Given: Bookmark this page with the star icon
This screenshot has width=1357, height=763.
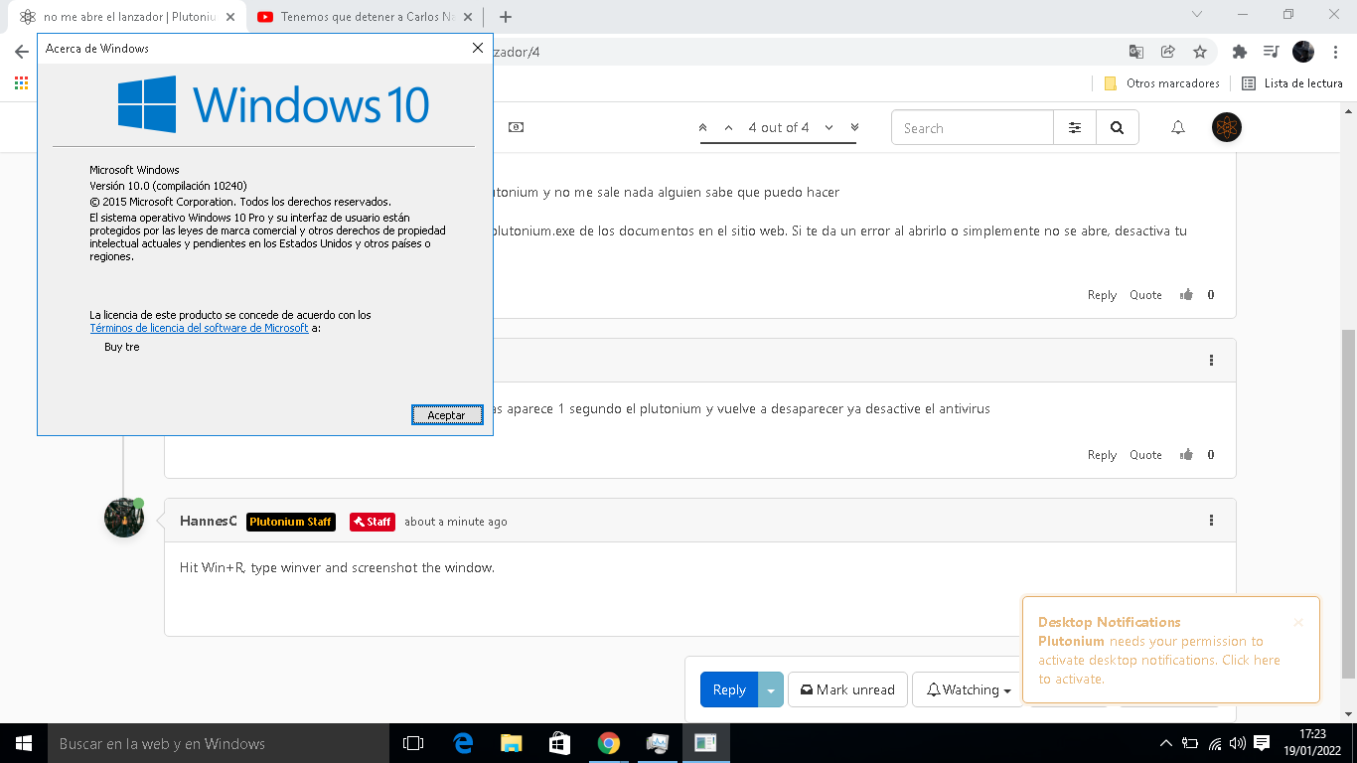Looking at the screenshot, I should (x=1200, y=52).
